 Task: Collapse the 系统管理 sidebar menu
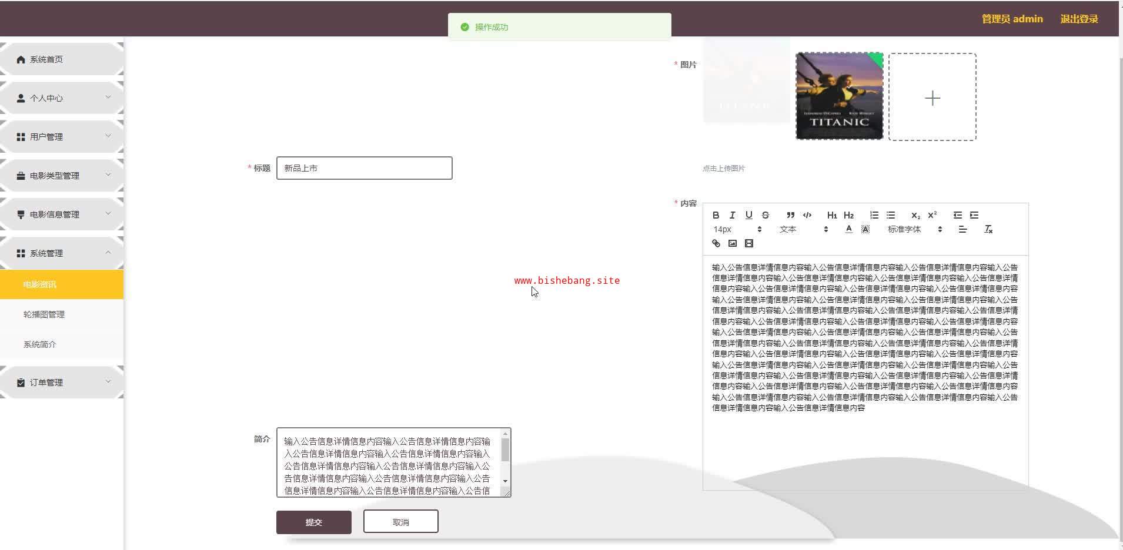(x=62, y=253)
